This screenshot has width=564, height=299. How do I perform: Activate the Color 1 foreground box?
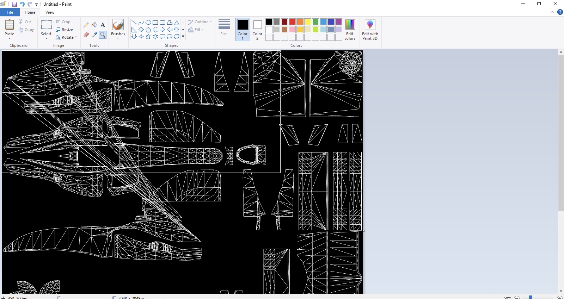[x=243, y=30]
